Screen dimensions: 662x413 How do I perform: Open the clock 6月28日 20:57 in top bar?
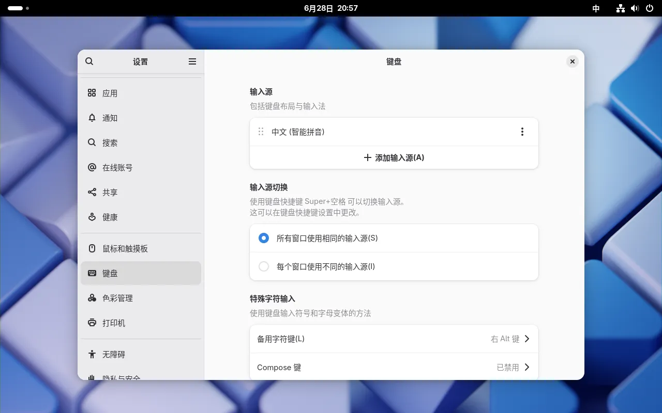(331, 8)
